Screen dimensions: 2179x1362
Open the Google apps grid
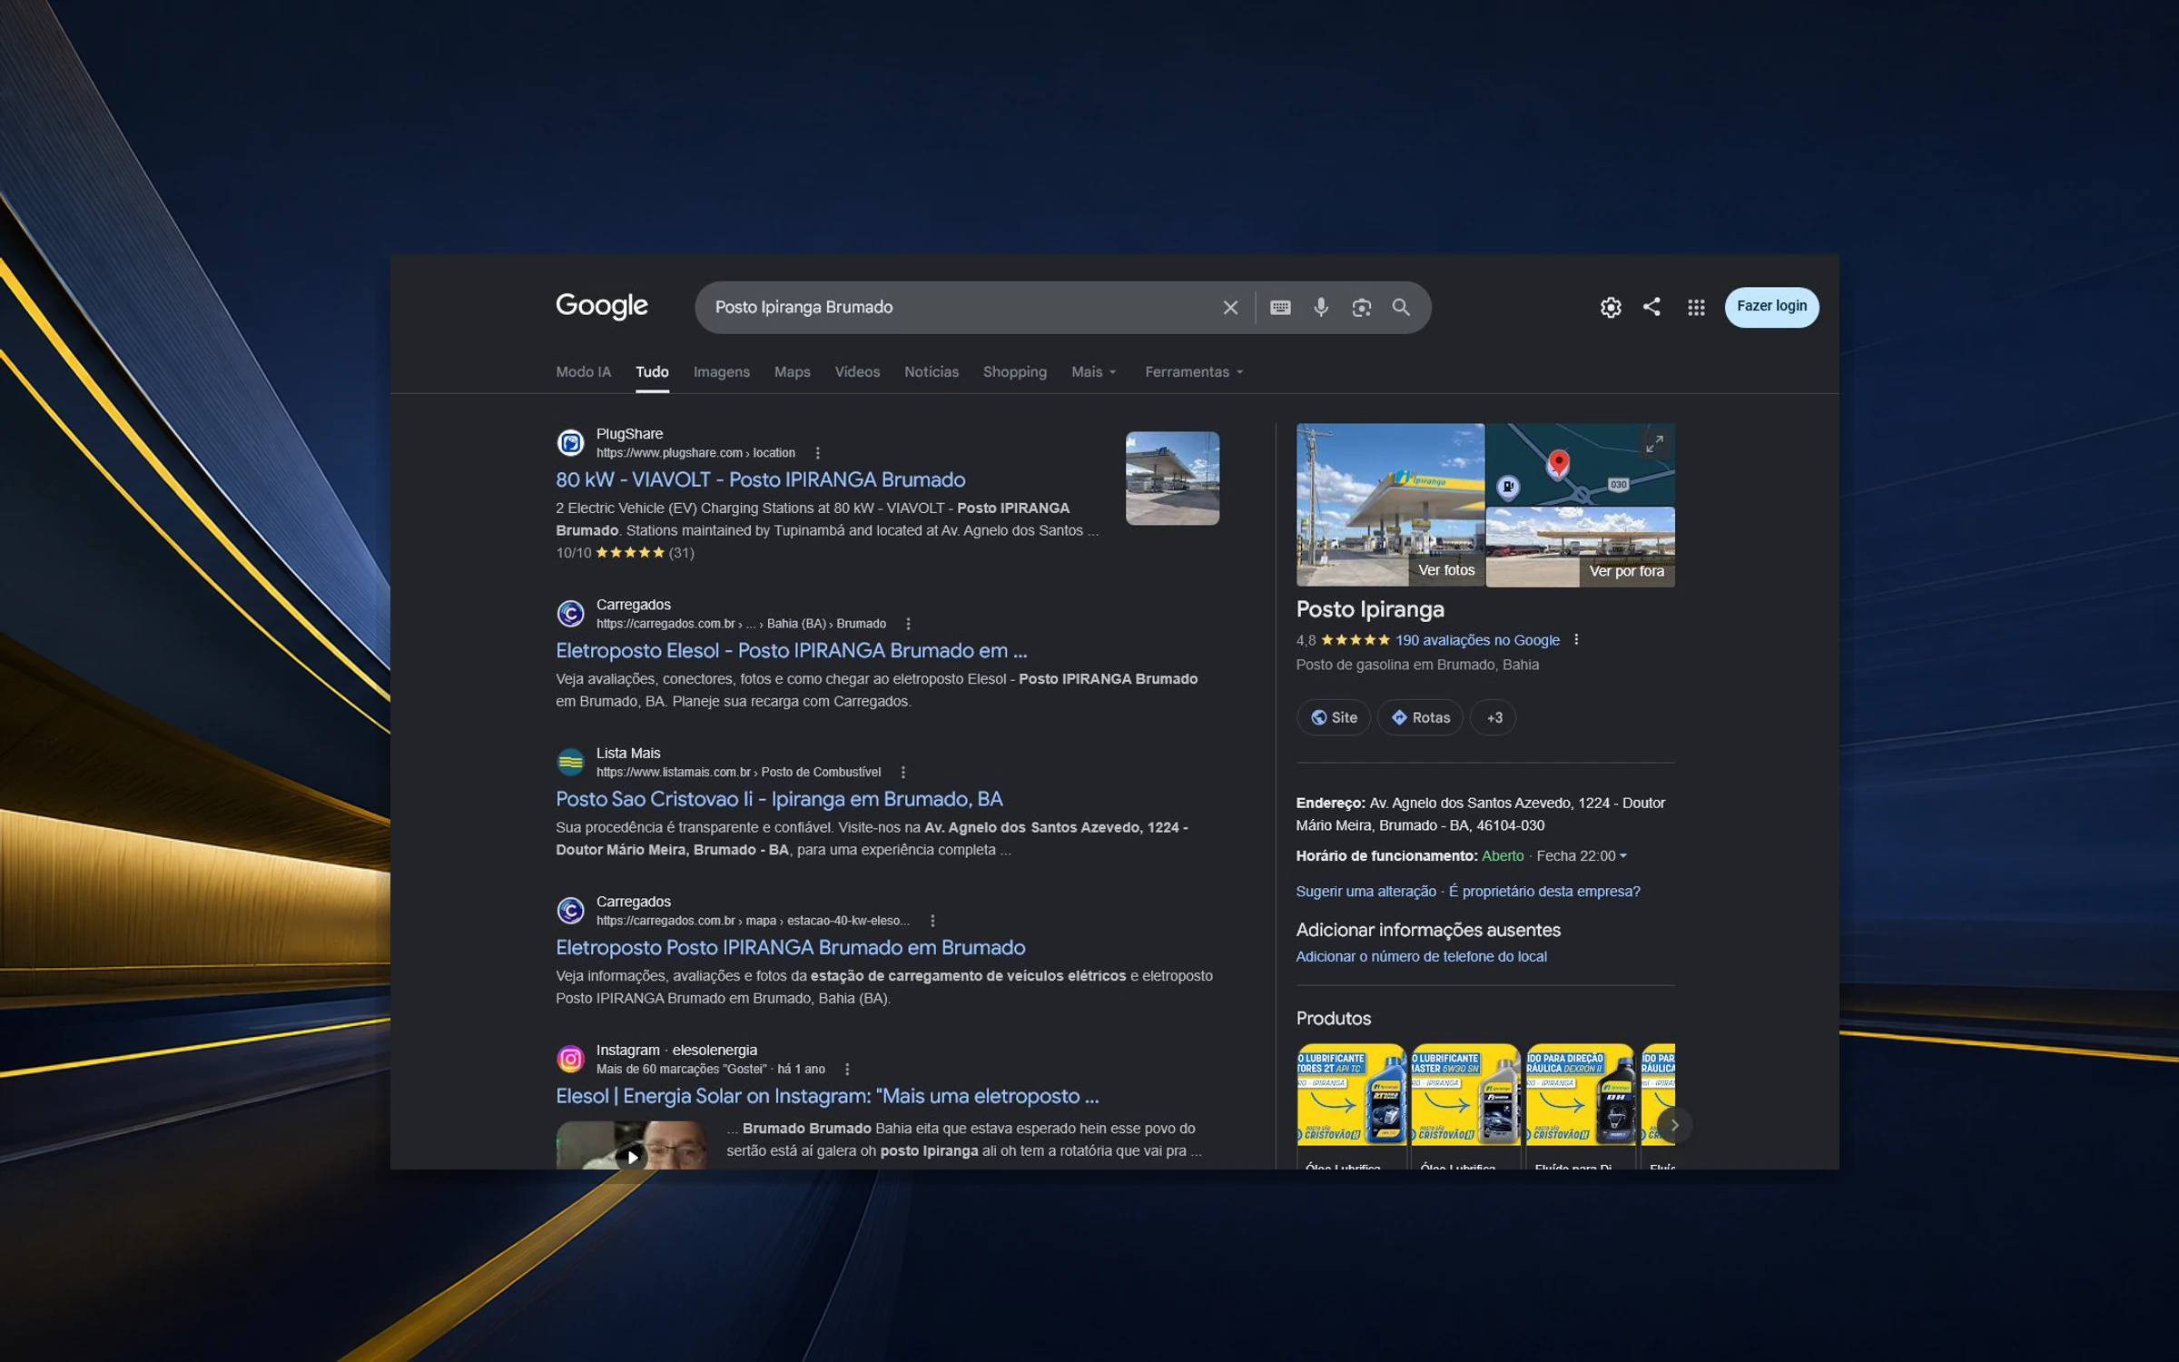(x=1696, y=308)
